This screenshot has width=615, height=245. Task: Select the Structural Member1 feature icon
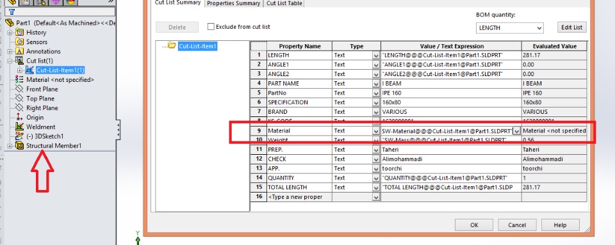[x=19, y=146]
